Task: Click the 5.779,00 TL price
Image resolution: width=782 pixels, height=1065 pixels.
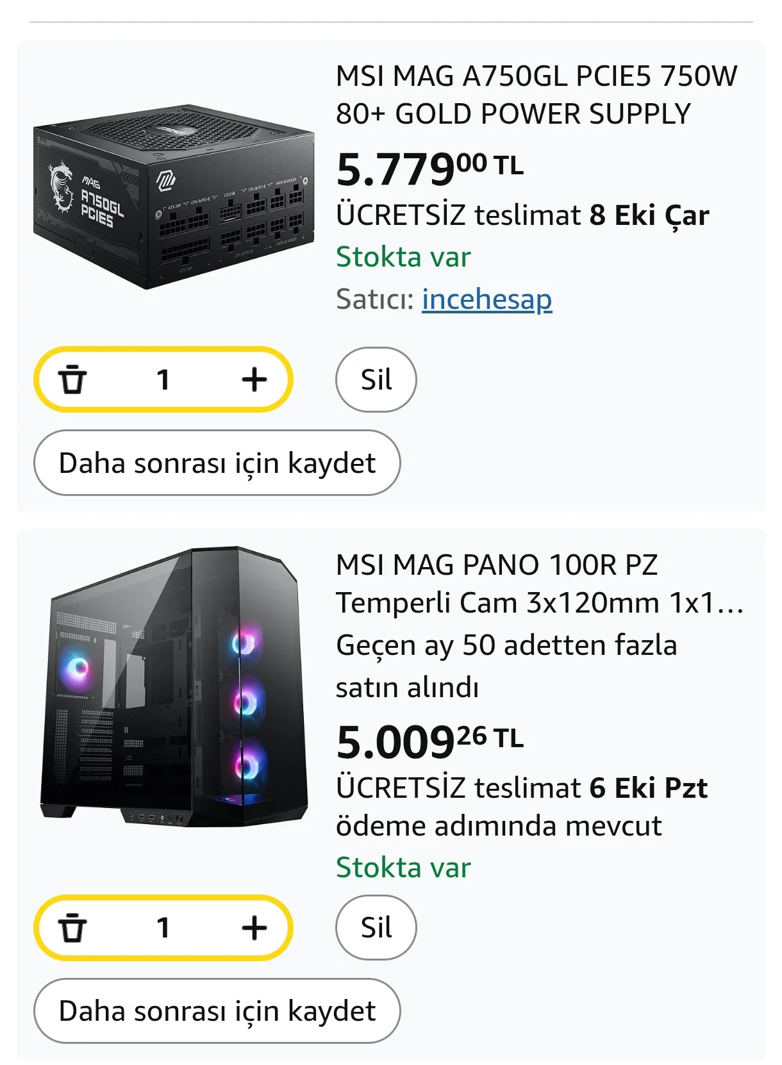Action: [429, 169]
